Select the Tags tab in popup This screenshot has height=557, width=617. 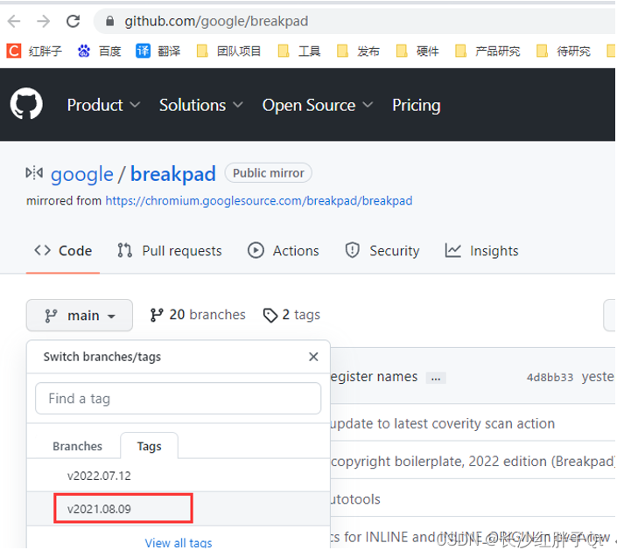[149, 446]
